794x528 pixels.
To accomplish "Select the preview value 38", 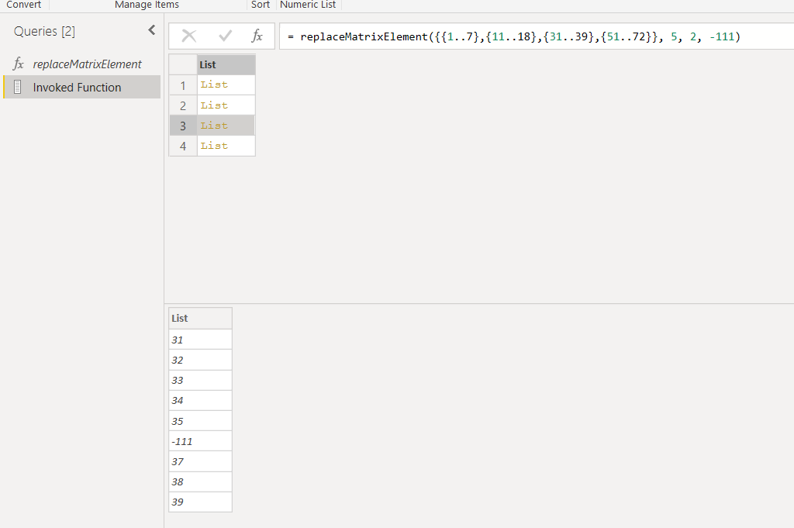I will [x=200, y=482].
